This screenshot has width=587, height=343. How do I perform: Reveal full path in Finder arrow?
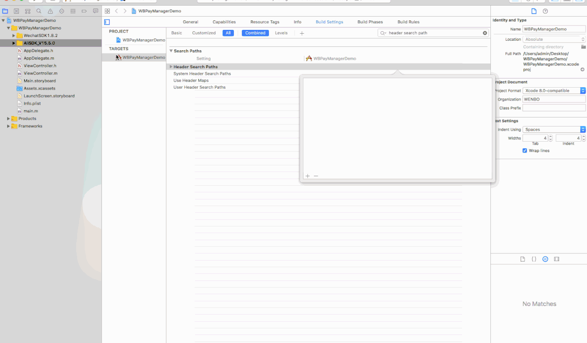(x=583, y=69)
